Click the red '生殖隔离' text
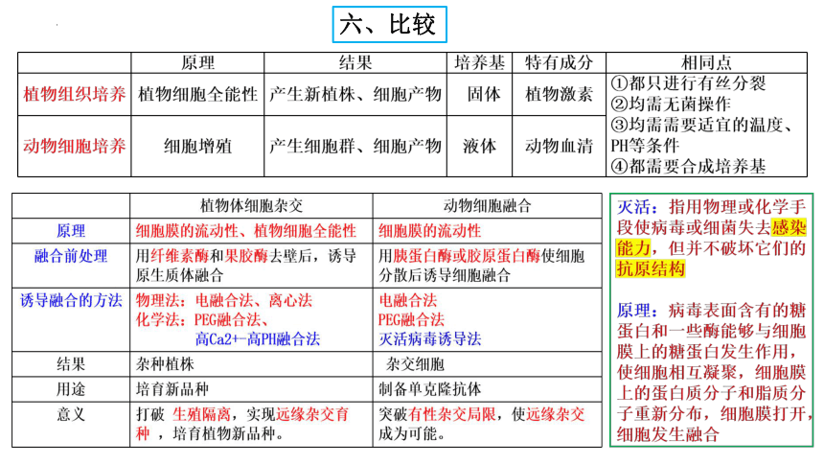824x464 pixels. 202,414
